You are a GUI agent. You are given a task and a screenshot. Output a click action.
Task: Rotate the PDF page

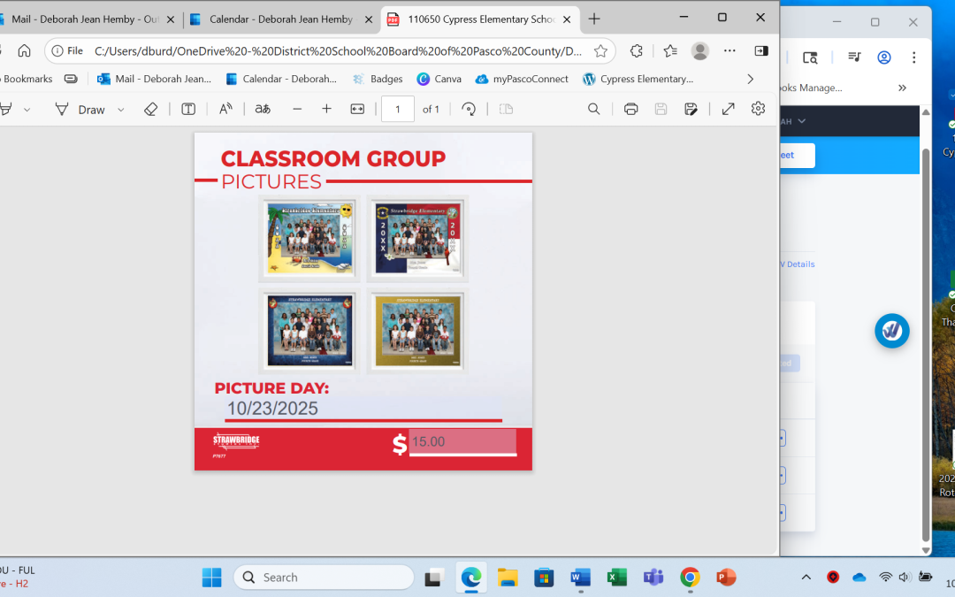pos(469,109)
